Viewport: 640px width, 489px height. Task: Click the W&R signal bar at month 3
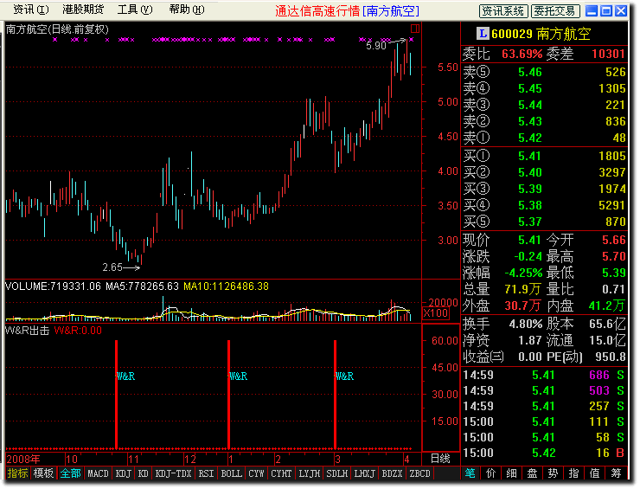[x=335, y=394]
